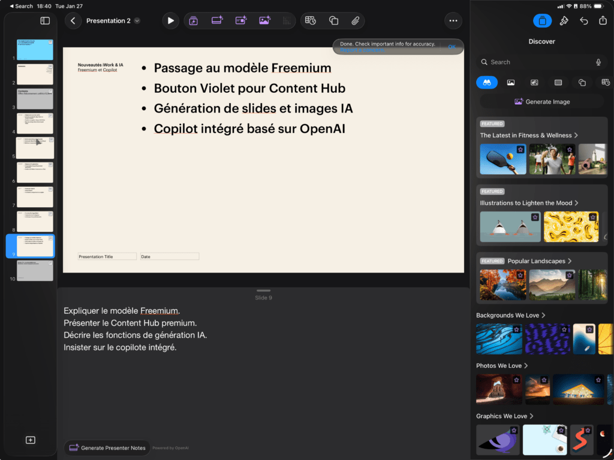
Task: Open the Shapes library icon
Action: point(333,20)
